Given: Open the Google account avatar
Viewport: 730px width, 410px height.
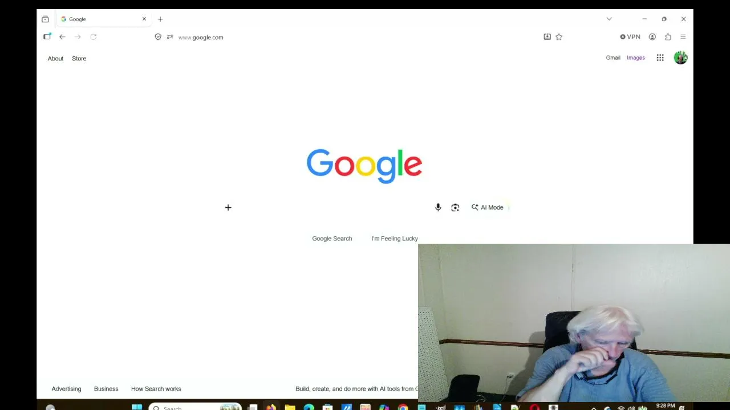Looking at the screenshot, I should [x=680, y=58].
